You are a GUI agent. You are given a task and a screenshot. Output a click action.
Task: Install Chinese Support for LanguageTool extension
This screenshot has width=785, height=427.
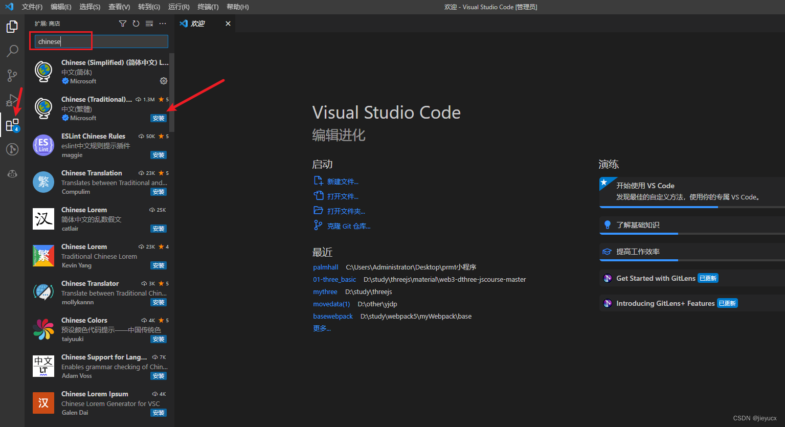(x=159, y=376)
